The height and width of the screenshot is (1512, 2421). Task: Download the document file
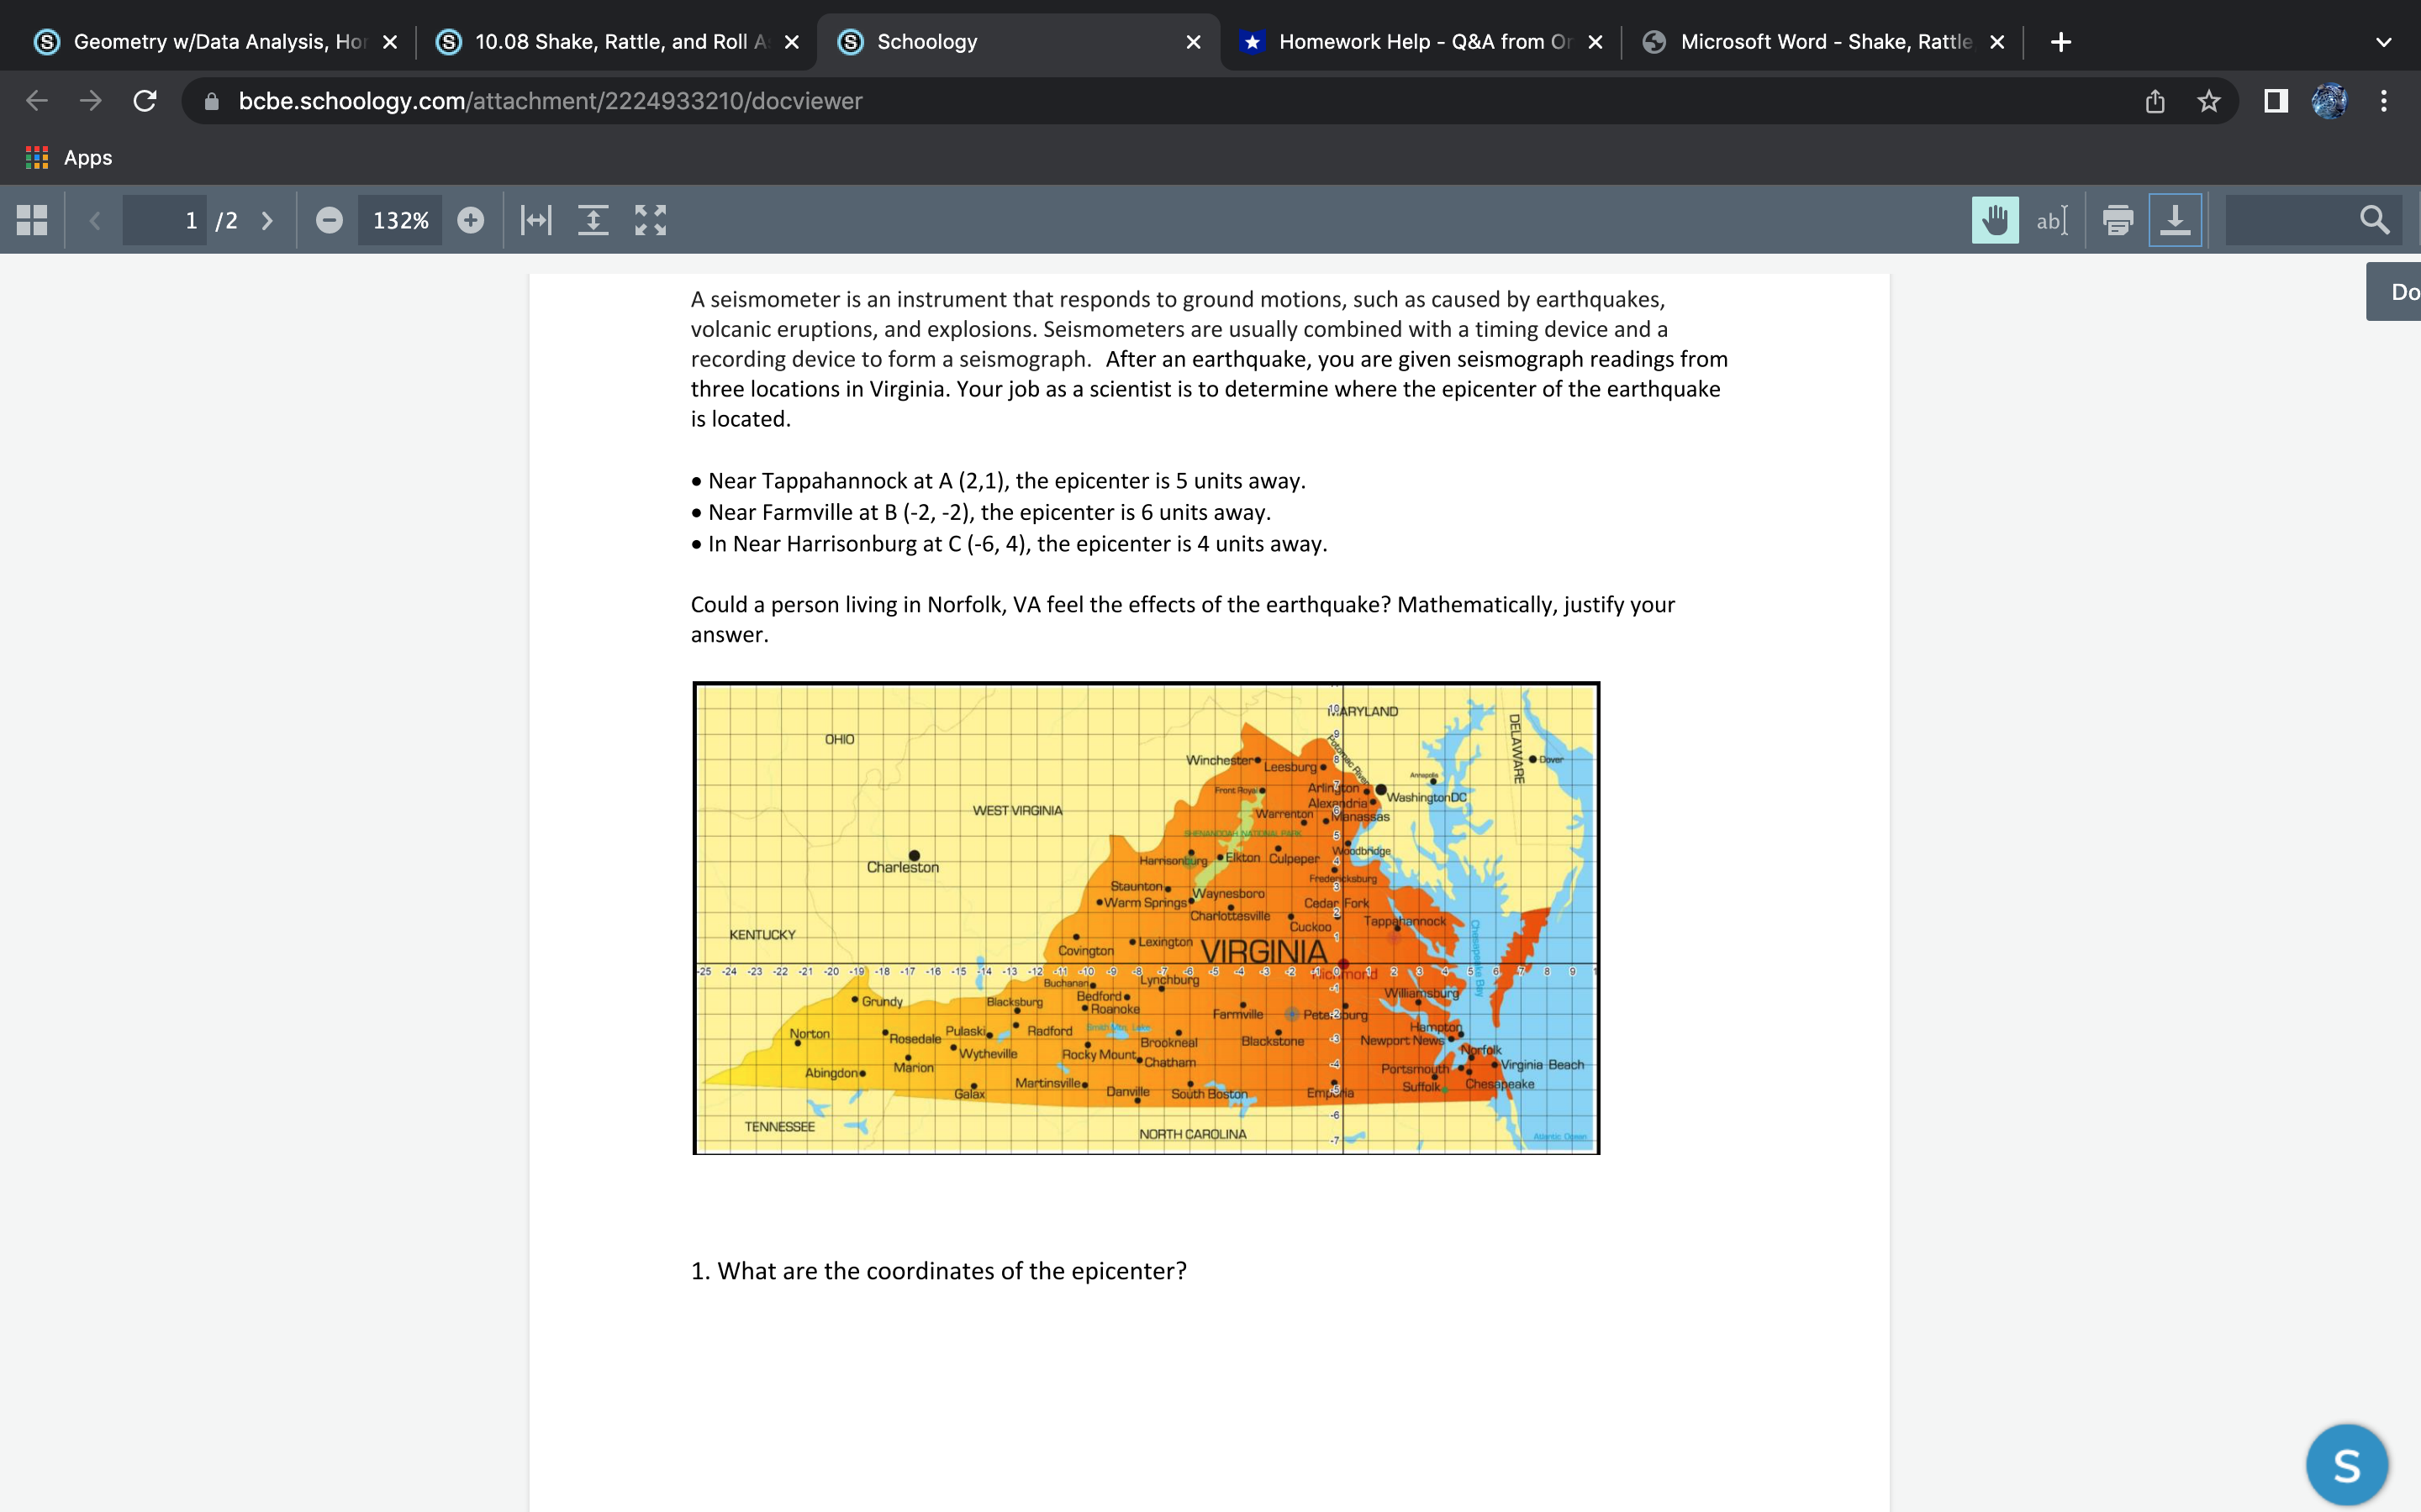[2175, 220]
